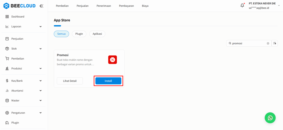Open Penerimaan in top navigation

pos(104,6)
